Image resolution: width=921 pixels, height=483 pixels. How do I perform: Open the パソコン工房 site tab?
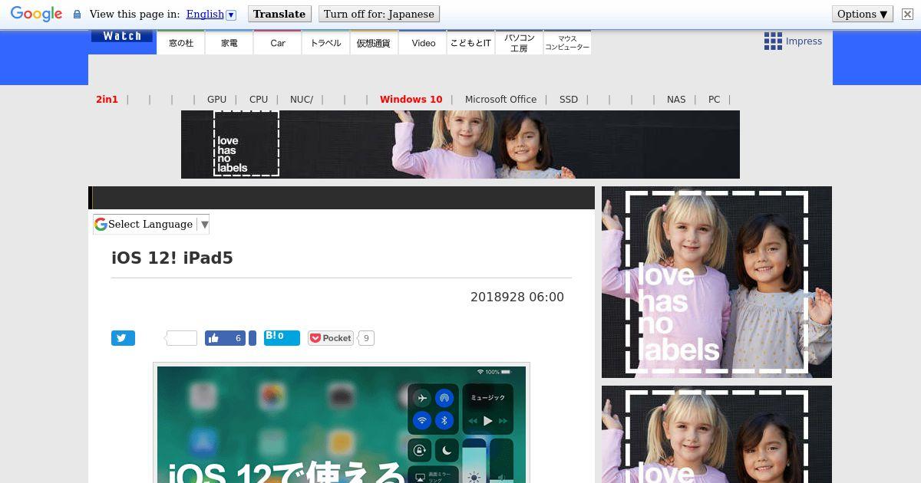tap(519, 43)
